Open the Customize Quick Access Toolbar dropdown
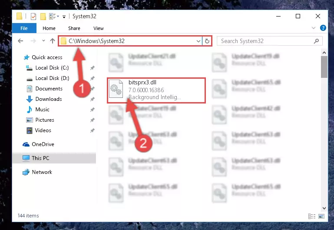Image resolution: width=334 pixels, height=230 pixels. 64,17
